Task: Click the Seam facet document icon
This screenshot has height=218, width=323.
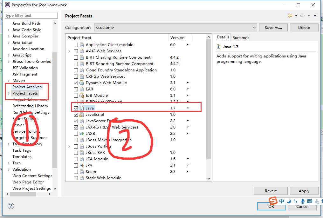Action: 82,172
